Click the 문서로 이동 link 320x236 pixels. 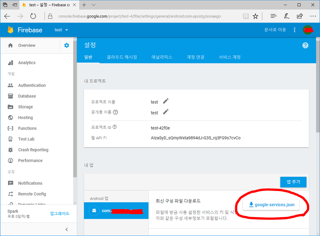(x=275, y=30)
